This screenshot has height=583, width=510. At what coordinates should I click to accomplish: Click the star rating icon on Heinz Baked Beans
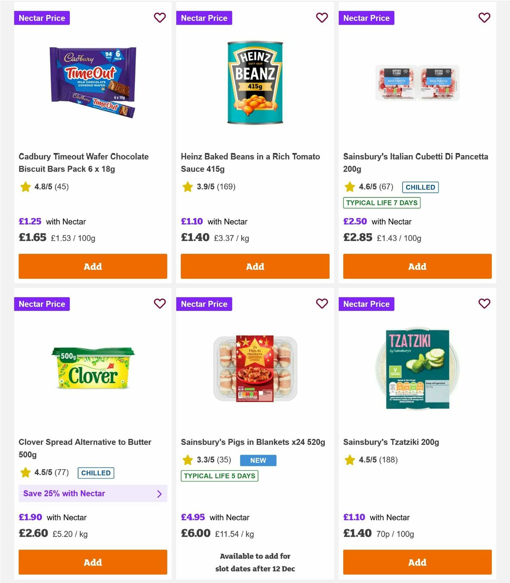pyautogui.click(x=187, y=186)
